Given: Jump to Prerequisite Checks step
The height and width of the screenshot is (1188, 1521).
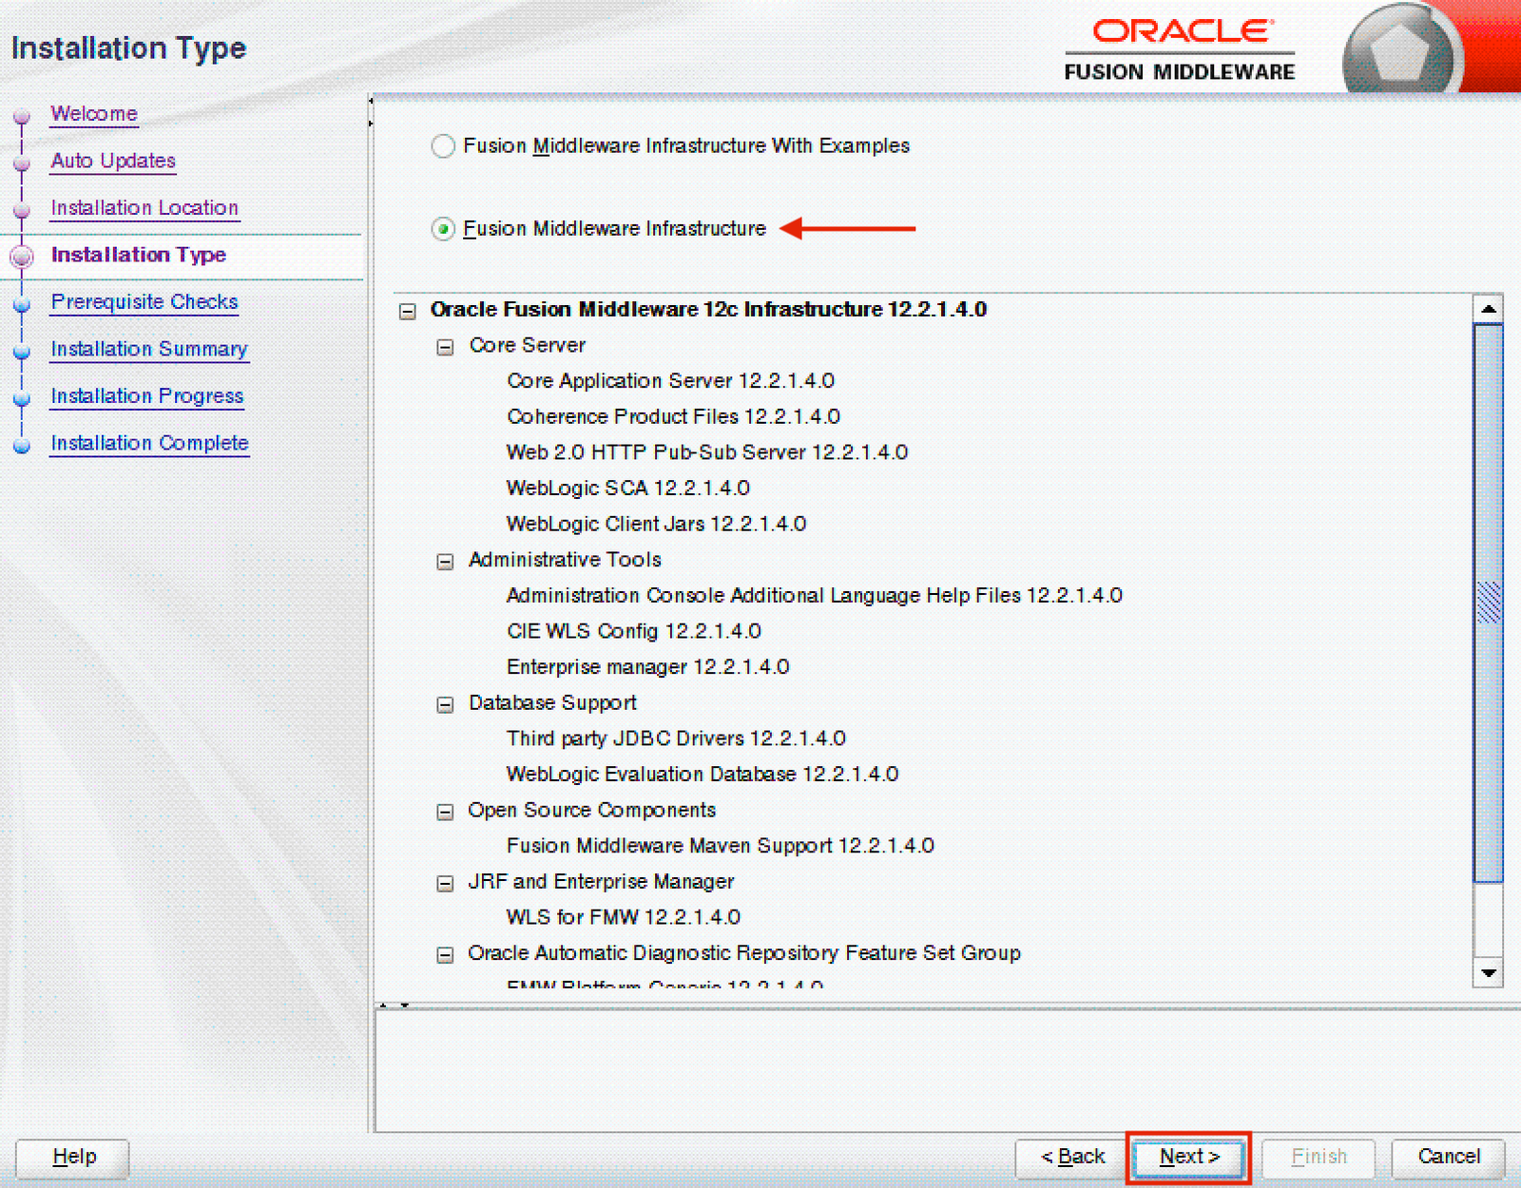Looking at the screenshot, I should (144, 301).
